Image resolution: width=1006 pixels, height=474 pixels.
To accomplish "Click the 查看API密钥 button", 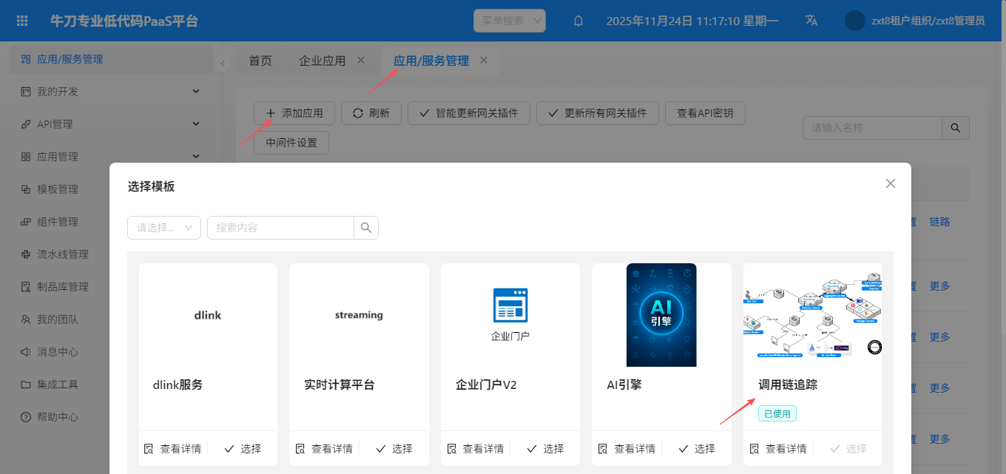I will pos(705,113).
